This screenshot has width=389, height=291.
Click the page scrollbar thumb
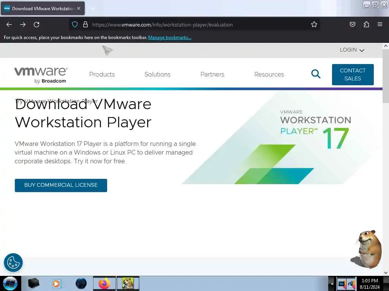click(386, 76)
